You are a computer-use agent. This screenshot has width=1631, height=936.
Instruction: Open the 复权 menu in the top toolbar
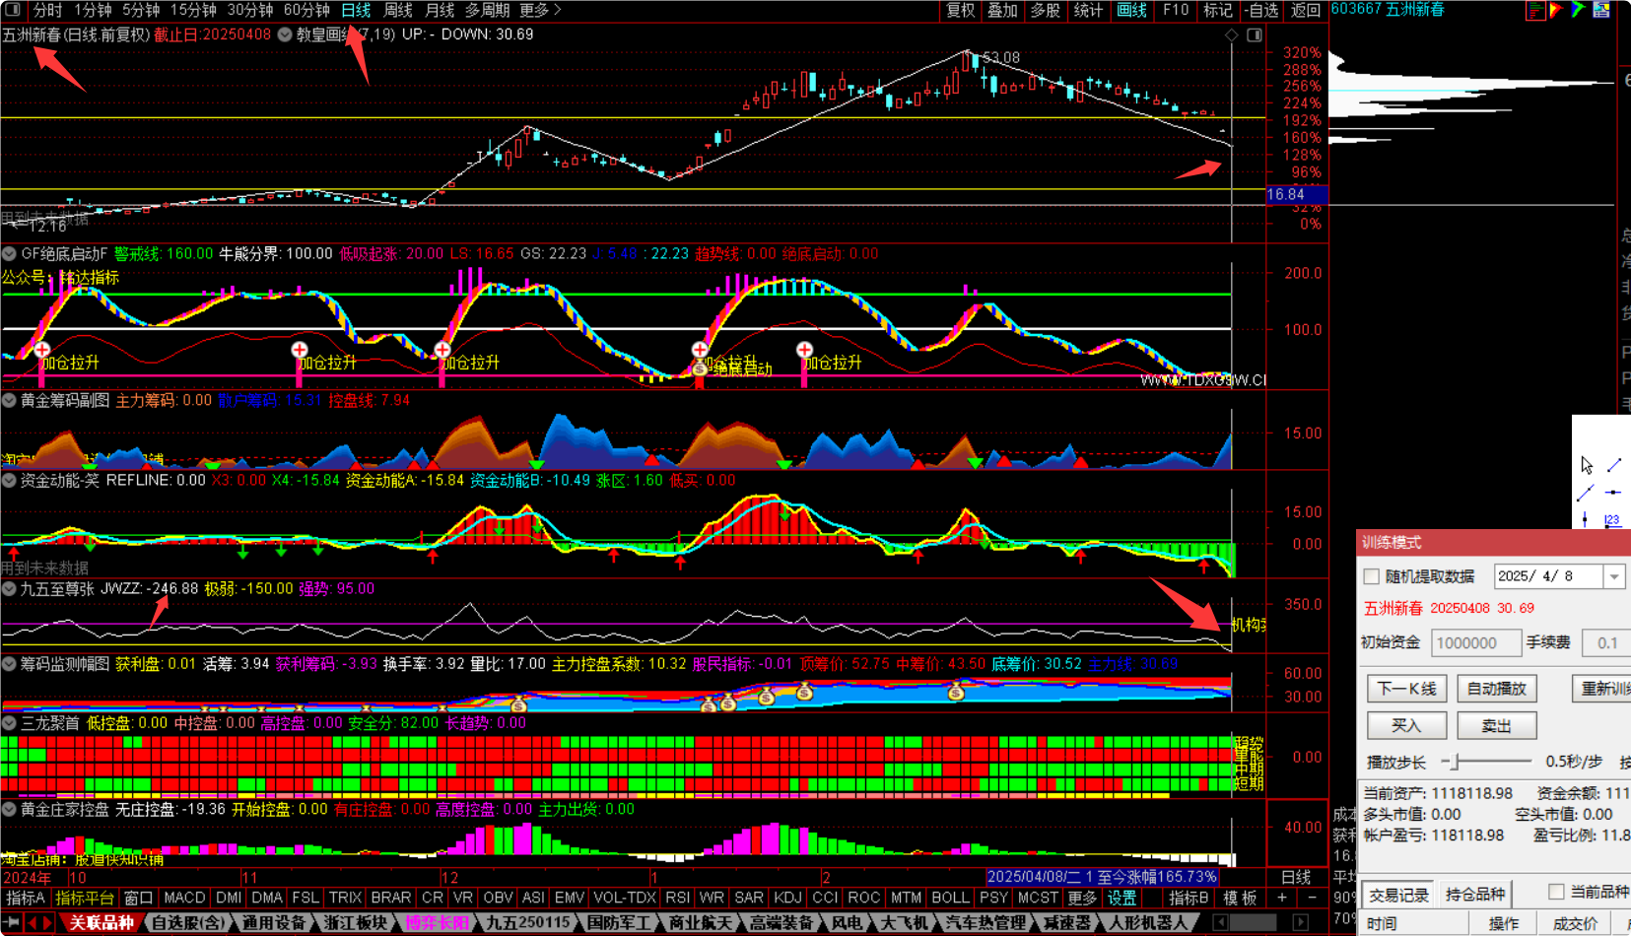pyautogui.click(x=961, y=10)
